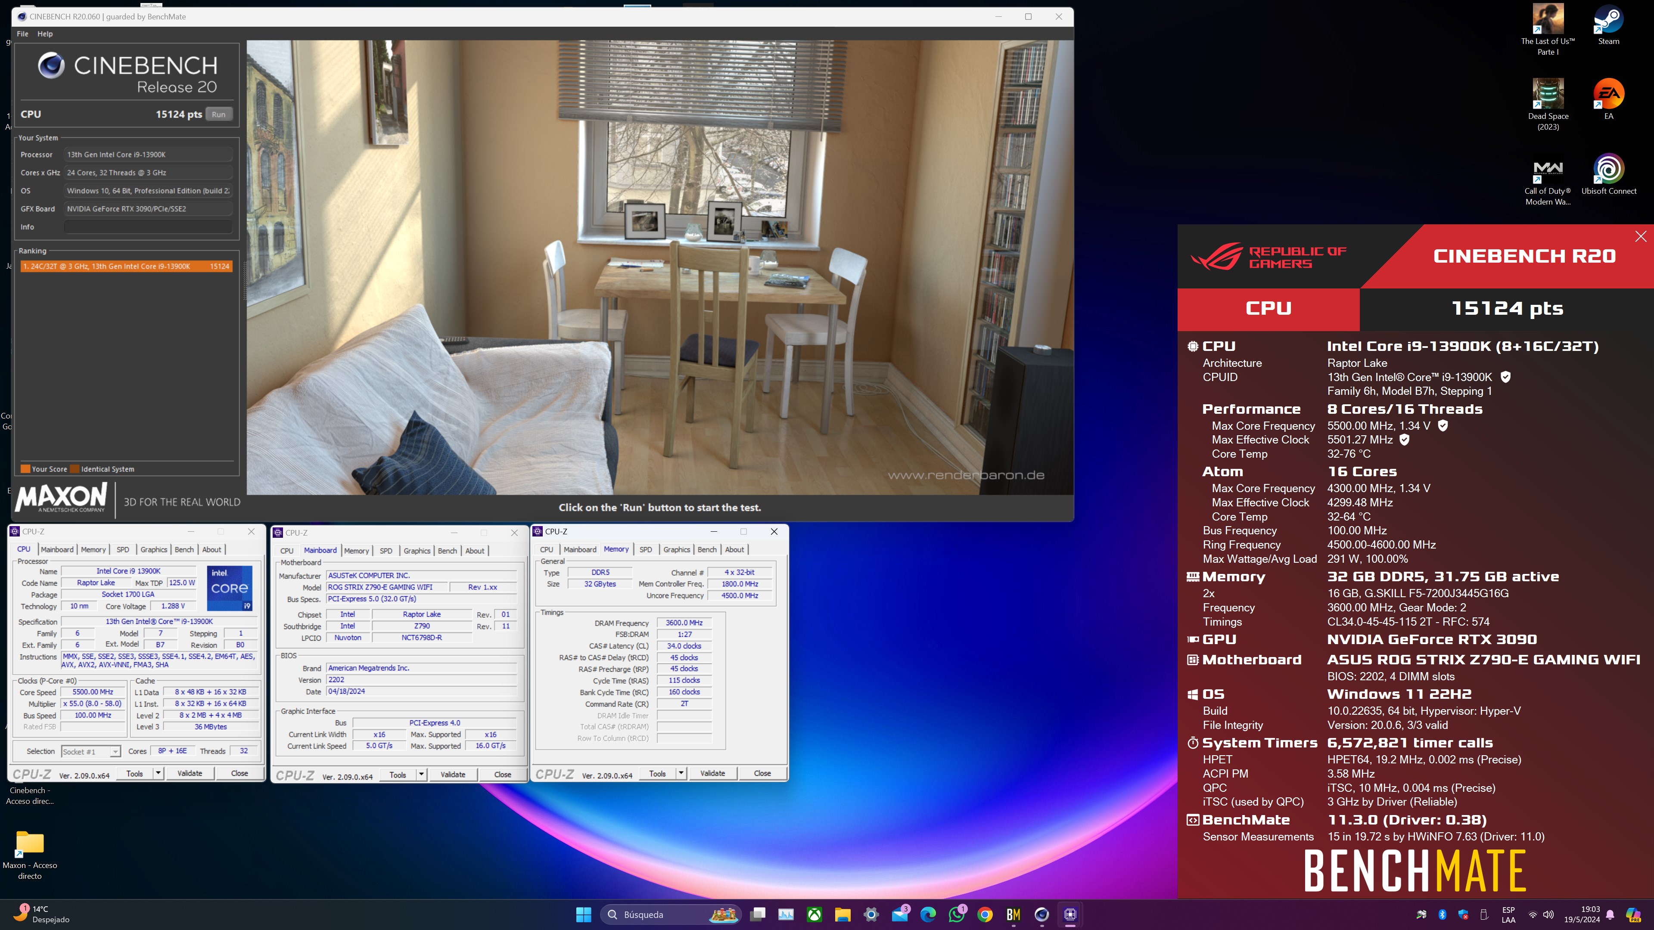The width and height of the screenshot is (1654, 930).
Task: Open Settings gear in the taskbar
Action: (871, 914)
